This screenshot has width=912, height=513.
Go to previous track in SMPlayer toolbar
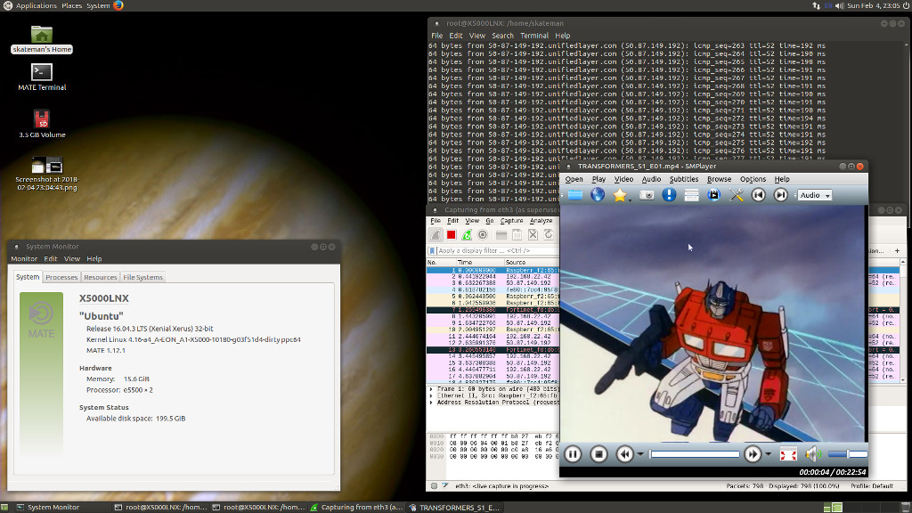[x=759, y=195]
